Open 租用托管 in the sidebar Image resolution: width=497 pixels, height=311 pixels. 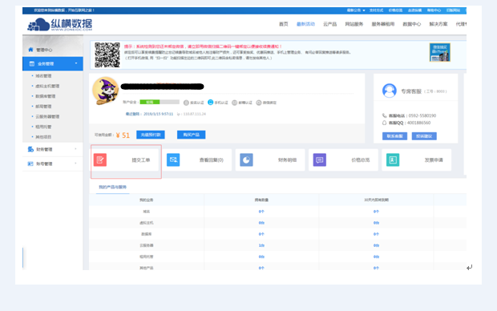coord(43,127)
